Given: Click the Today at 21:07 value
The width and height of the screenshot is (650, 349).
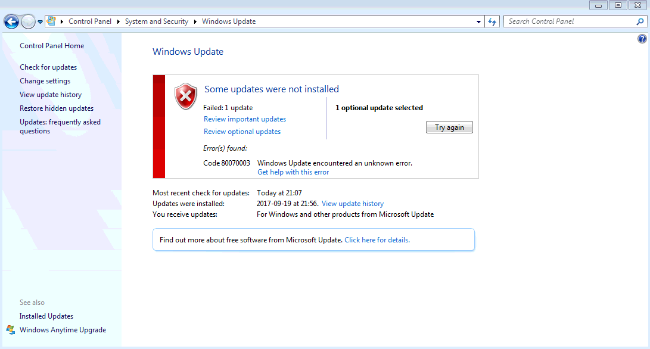Looking at the screenshot, I should (x=279, y=193).
